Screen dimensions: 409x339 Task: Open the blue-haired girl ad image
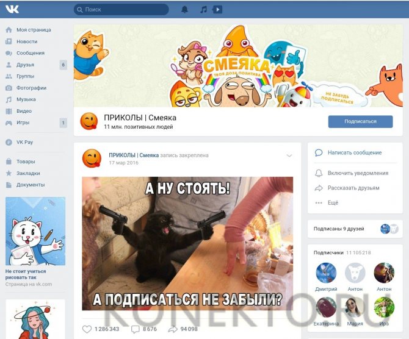click(x=35, y=319)
